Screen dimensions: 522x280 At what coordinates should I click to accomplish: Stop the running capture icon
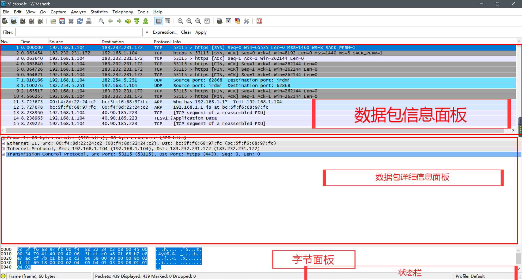(32, 21)
